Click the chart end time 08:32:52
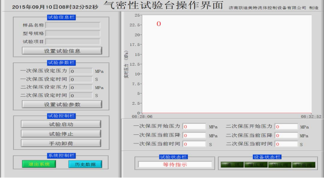The image size is (324, 178). pyautogui.click(x=311, y=117)
